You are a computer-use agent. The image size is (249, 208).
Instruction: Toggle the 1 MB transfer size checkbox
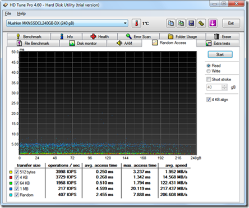pos(17,189)
